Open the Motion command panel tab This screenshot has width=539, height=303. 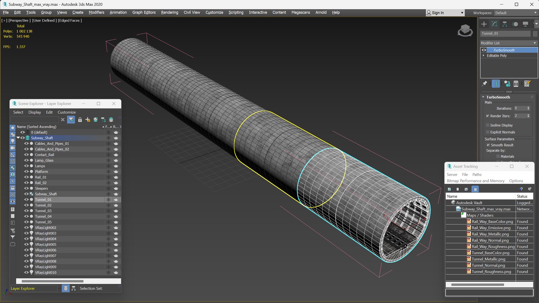click(x=515, y=24)
